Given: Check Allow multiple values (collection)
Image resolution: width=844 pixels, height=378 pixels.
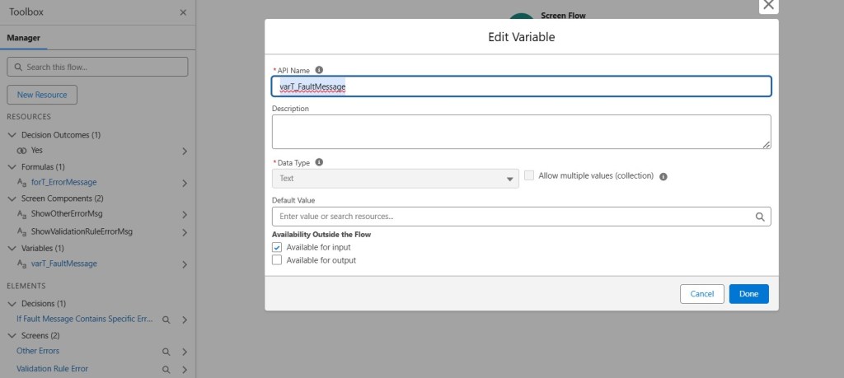Looking at the screenshot, I should click(x=530, y=175).
